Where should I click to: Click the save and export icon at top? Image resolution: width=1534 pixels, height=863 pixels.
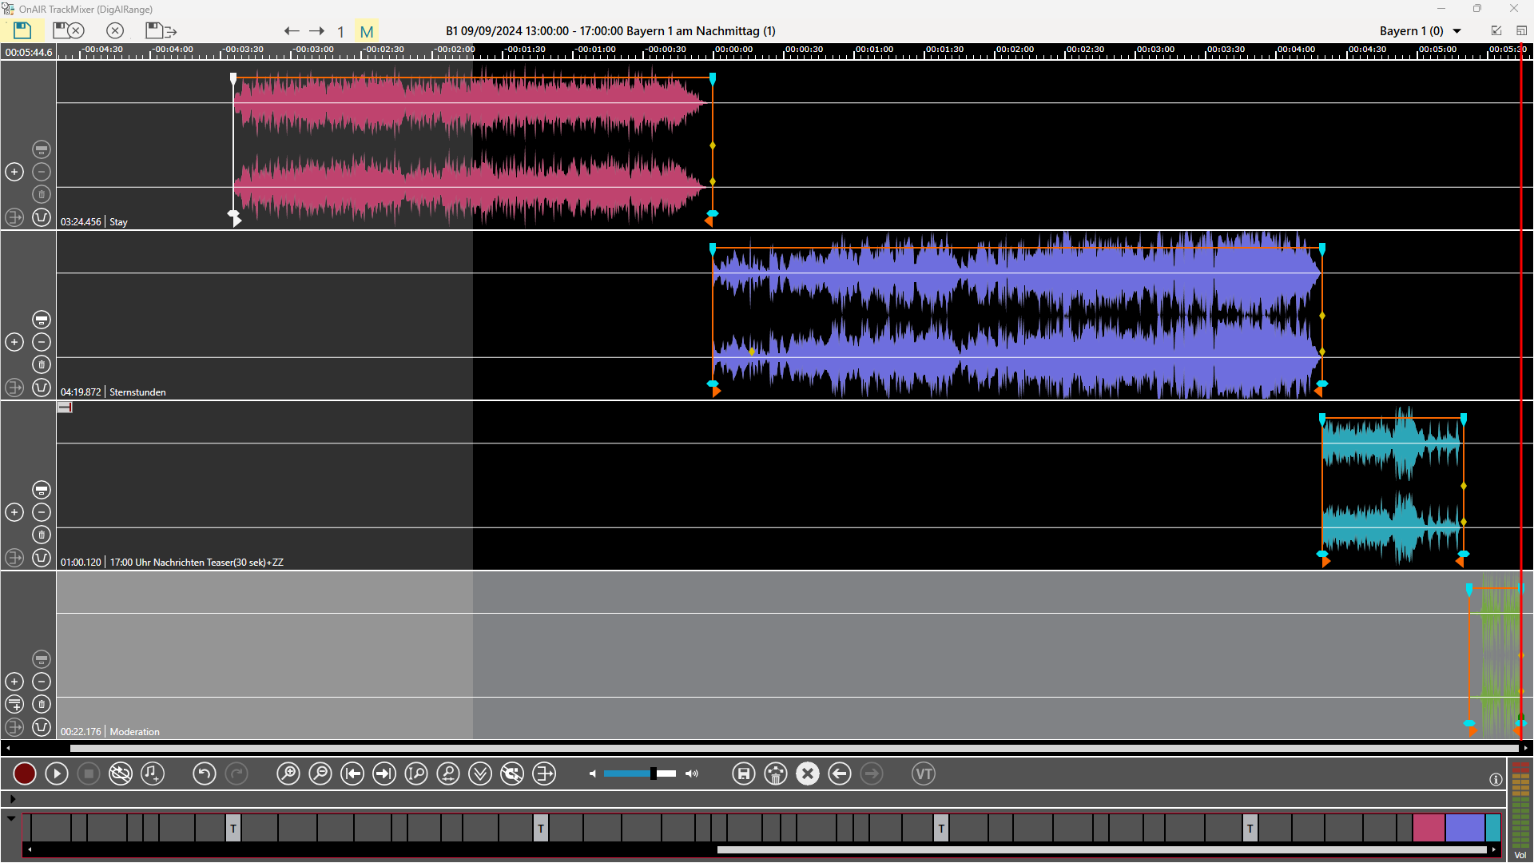pyautogui.click(x=161, y=31)
